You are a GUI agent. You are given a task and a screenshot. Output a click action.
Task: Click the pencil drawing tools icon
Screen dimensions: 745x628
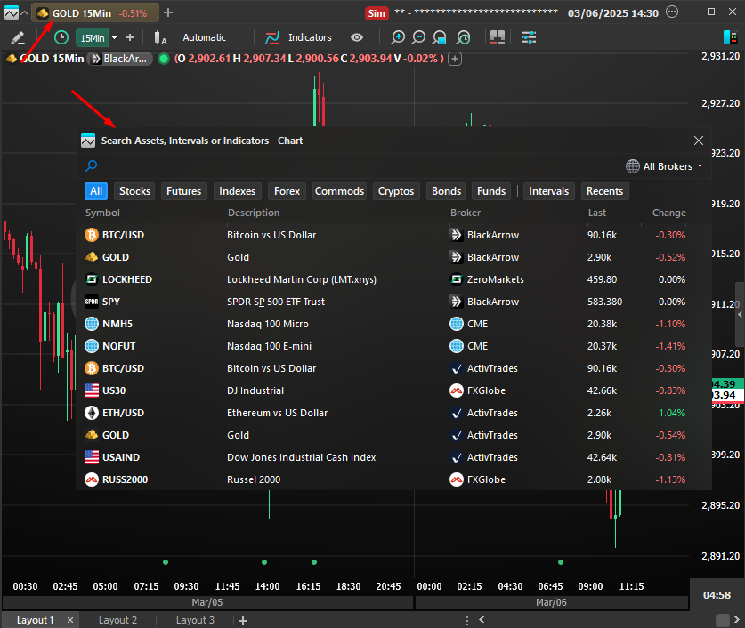coord(17,37)
